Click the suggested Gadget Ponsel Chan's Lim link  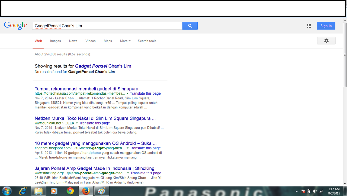[x=103, y=66]
